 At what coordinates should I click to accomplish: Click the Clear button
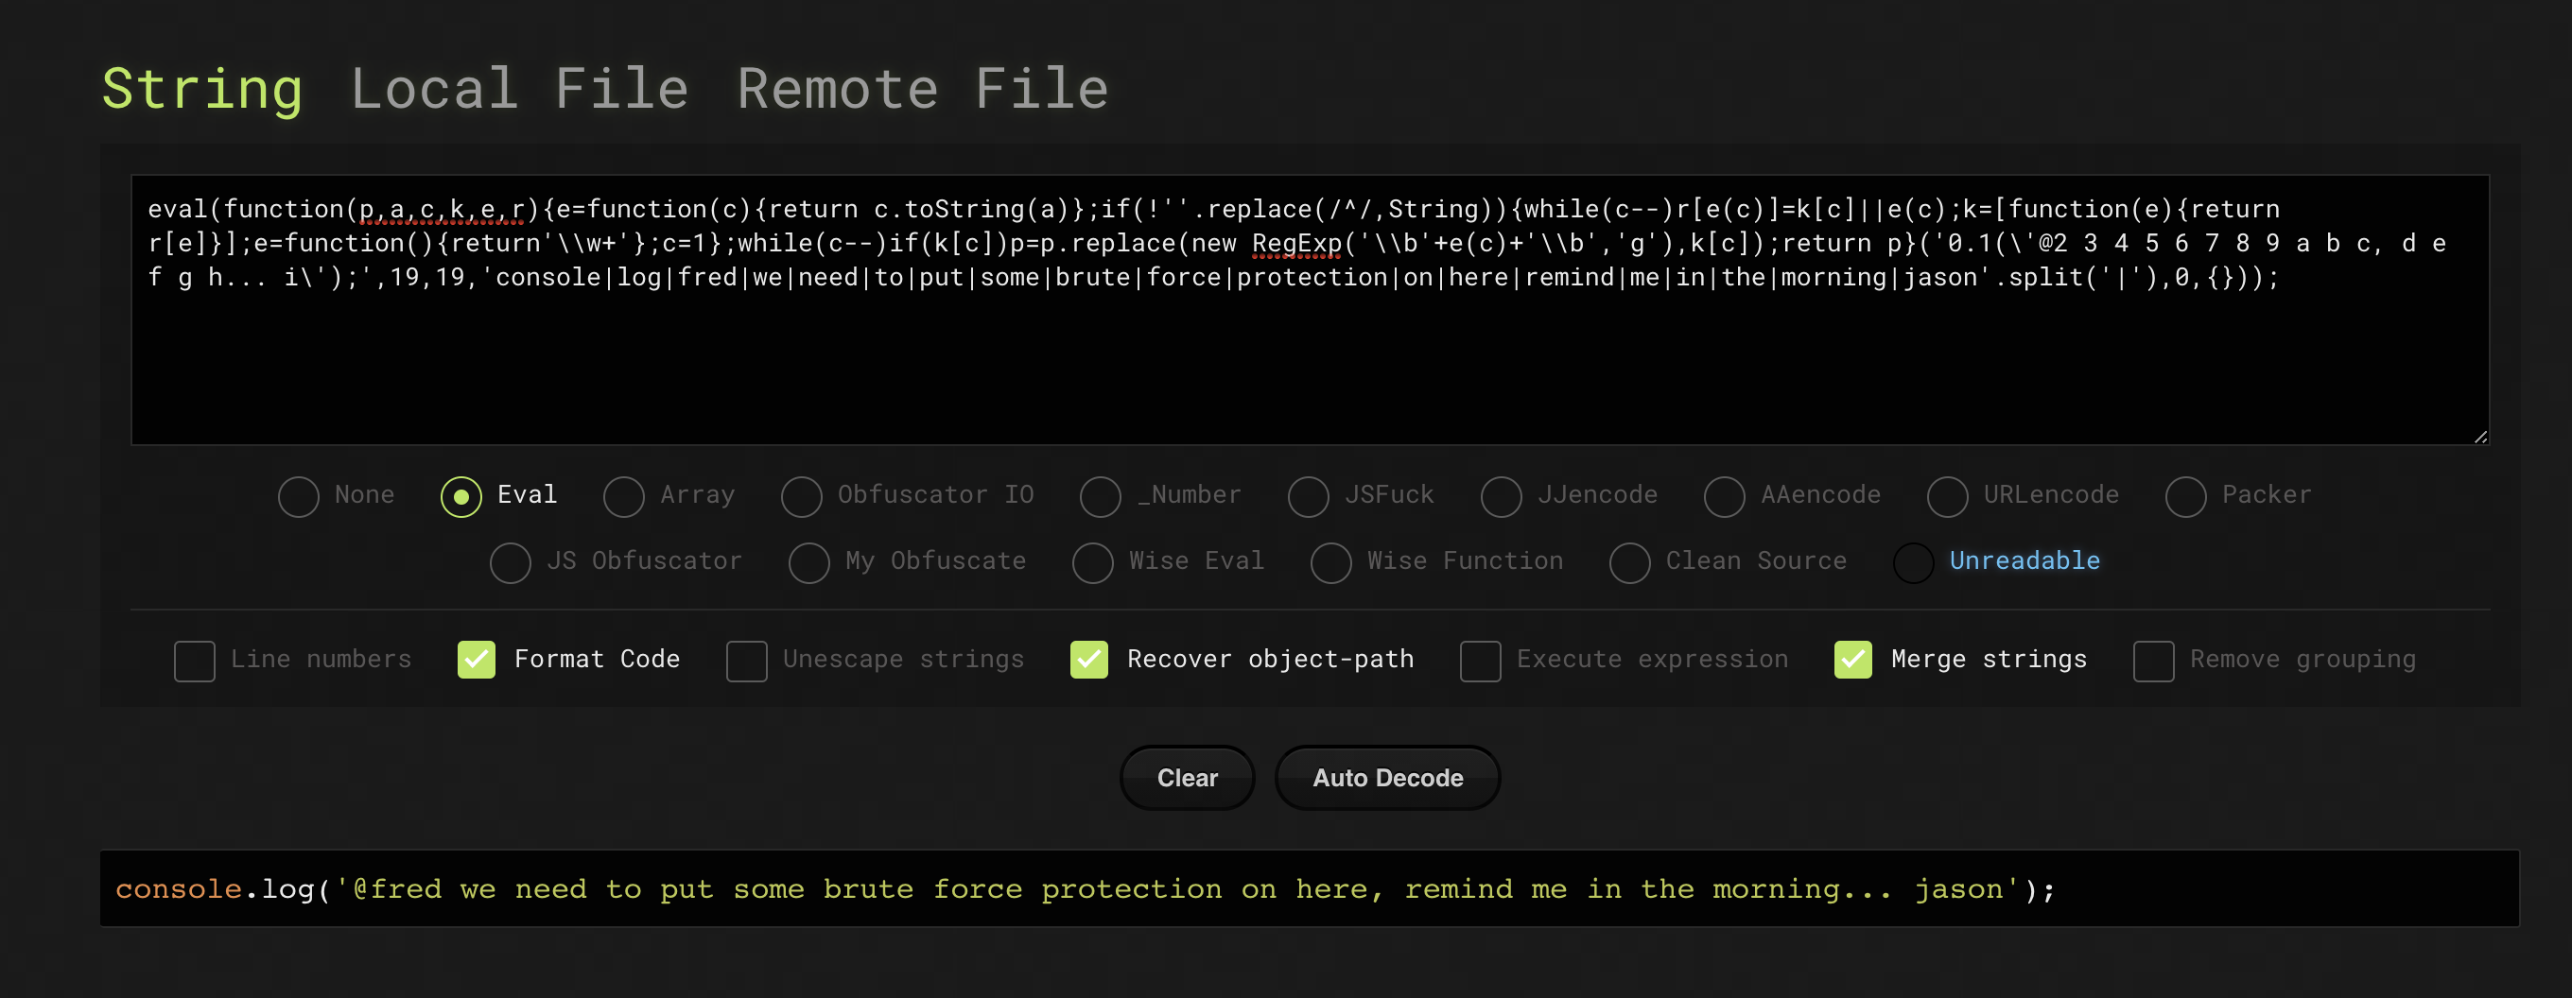click(x=1187, y=778)
